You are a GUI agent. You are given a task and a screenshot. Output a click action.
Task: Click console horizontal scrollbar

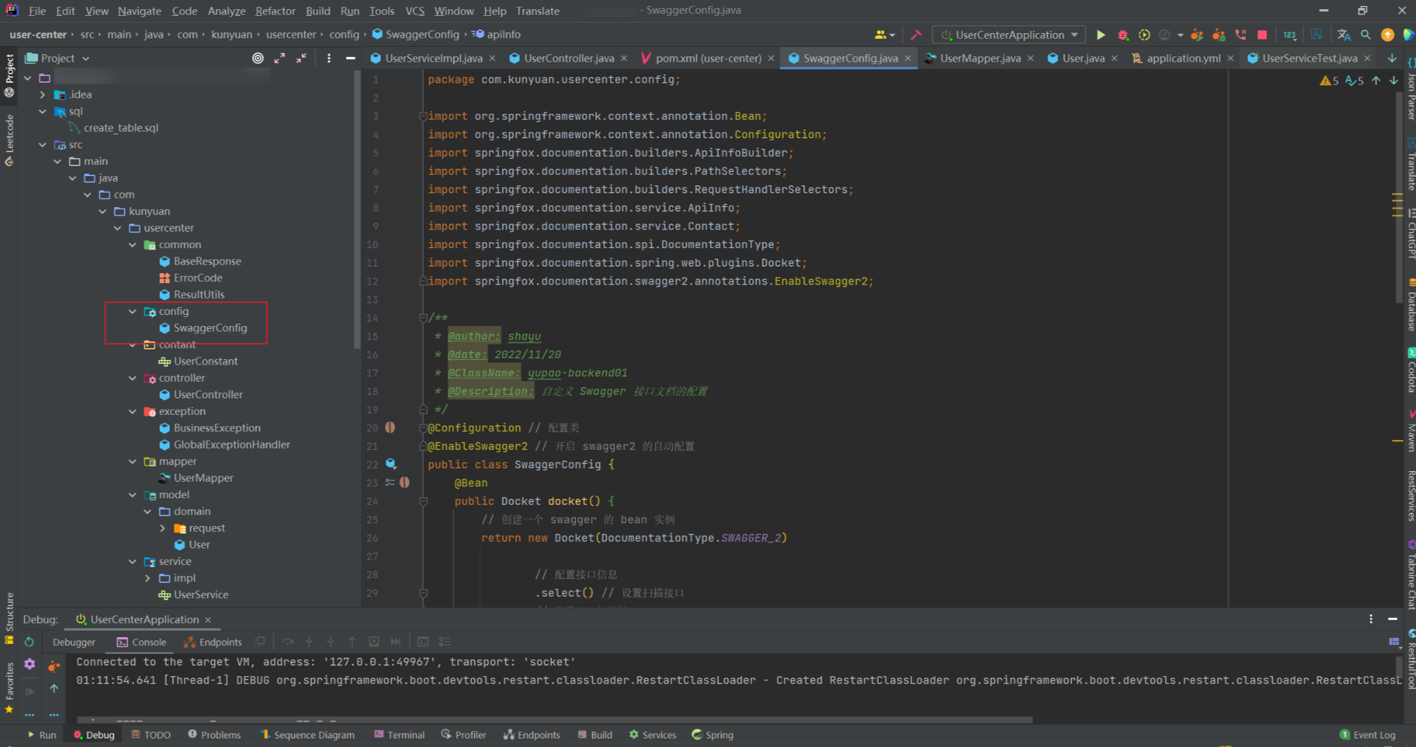pyautogui.click(x=555, y=719)
